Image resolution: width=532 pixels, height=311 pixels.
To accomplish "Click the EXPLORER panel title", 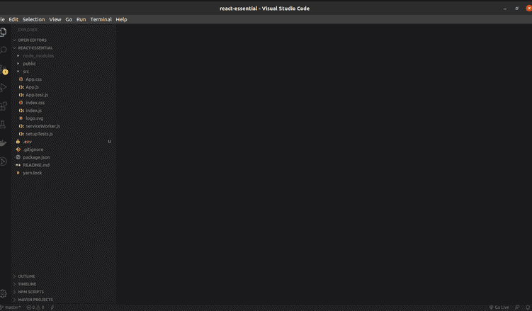I will pyautogui.click(x=28, y=30).
